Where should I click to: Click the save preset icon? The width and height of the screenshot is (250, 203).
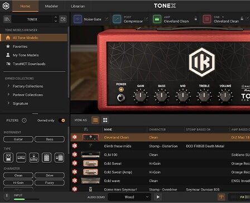pyautogui.click(x=63, y=19)
